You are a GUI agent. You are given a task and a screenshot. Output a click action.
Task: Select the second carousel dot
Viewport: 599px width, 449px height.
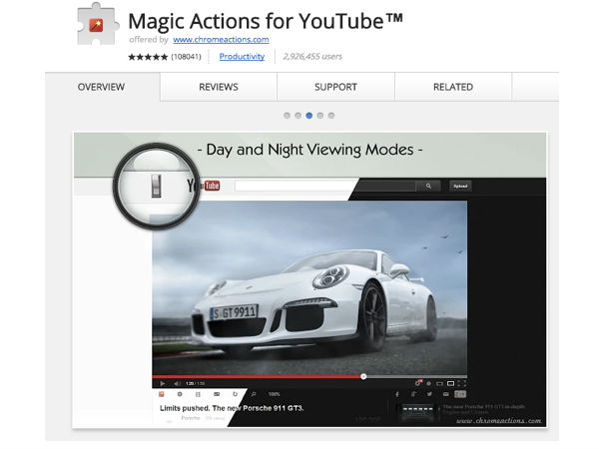point(298,116)
